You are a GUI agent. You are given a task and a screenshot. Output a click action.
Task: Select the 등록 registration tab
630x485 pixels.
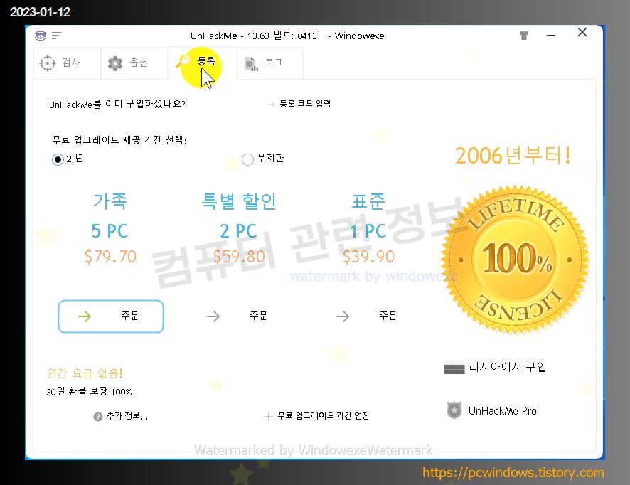coord(202,63)
